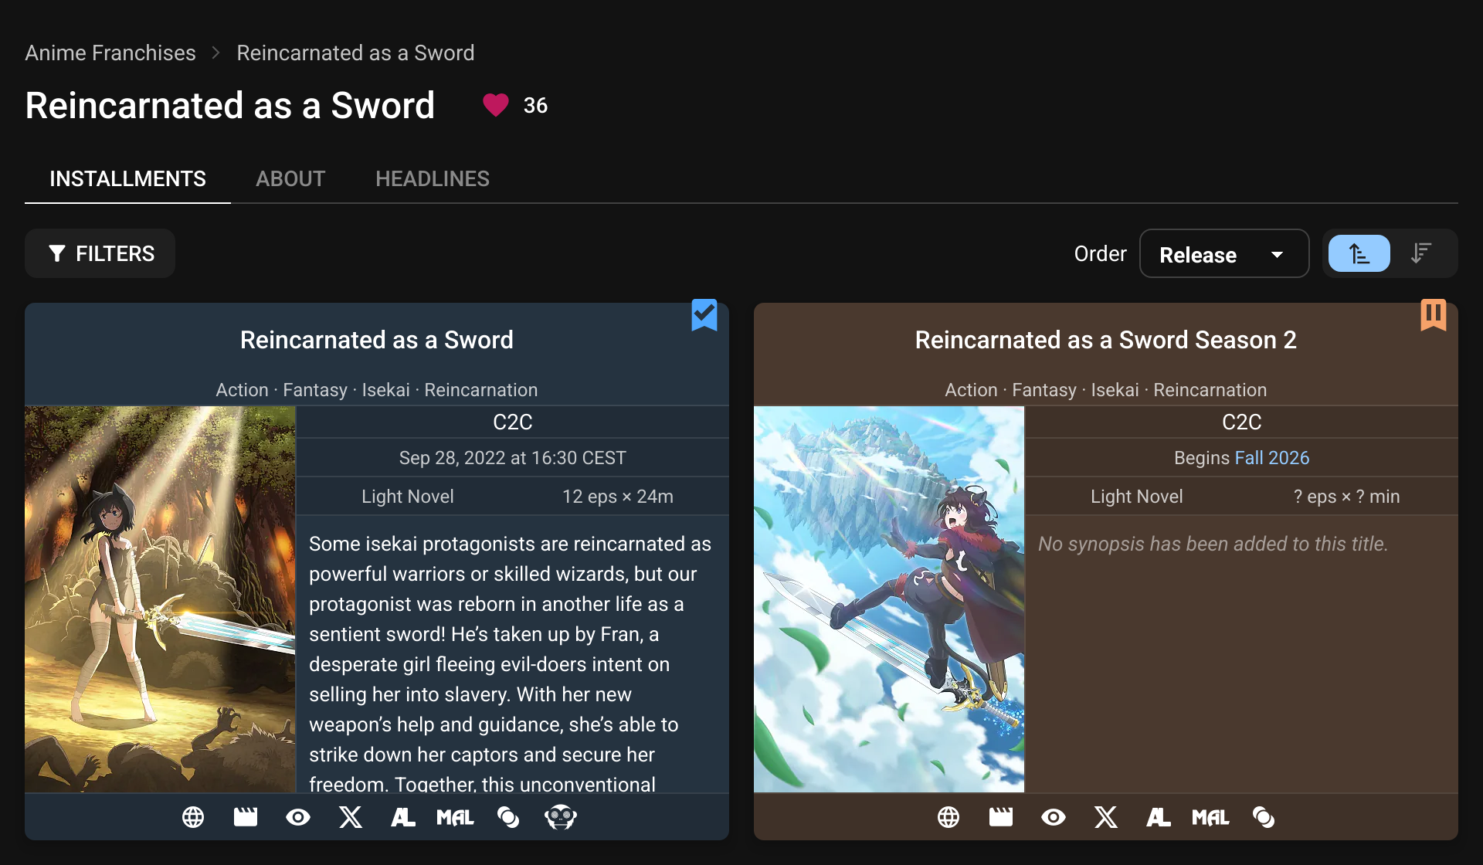Click first season forest cover art
The height and width of the screenshot is (865, 1483).
[160, 599]
